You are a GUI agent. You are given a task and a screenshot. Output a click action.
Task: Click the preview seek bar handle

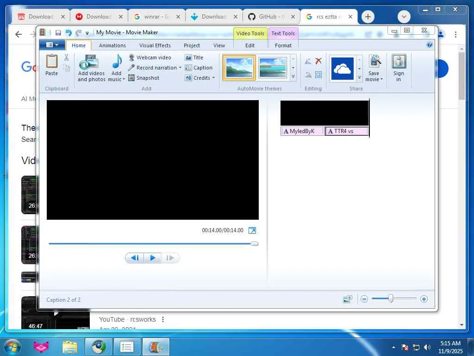255,244
